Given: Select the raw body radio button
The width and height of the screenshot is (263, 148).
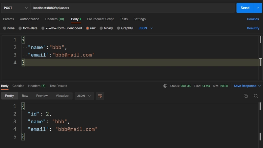Looking at the screenshot, I should (87, 28).
